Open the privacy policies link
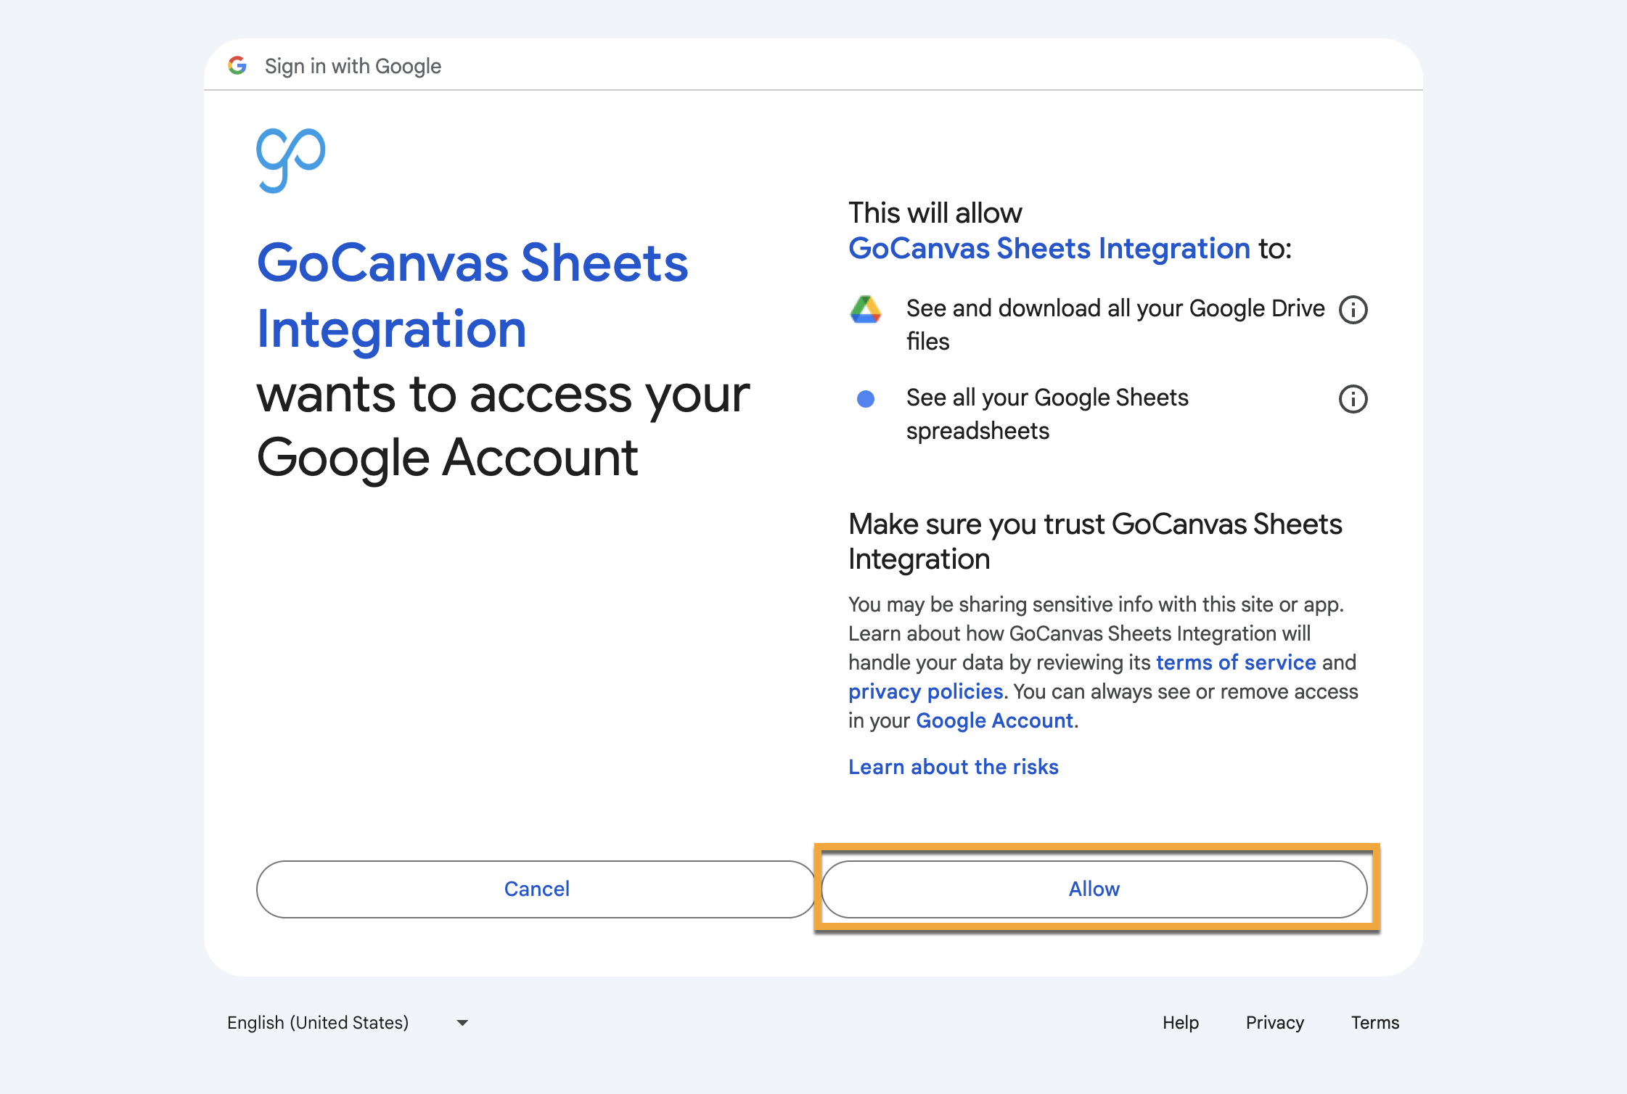Image resolution: width=1627 pixels, height=1094 pixels. 926,691
